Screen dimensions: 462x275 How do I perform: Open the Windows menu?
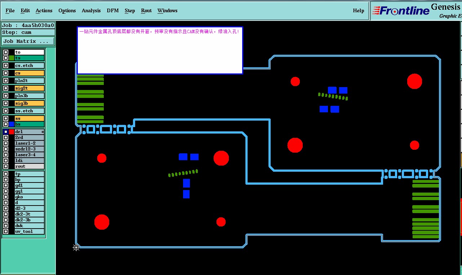pos(168,10)
